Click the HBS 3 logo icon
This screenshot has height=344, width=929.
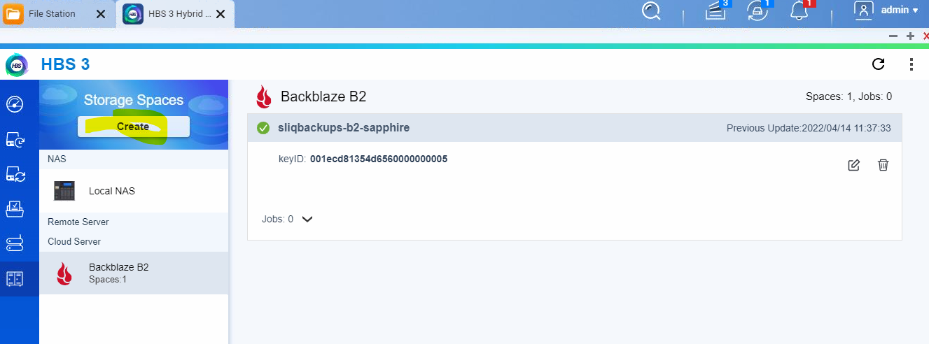[x=16, y=65]
